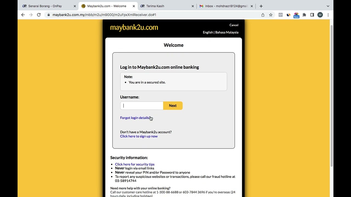Click the Security information heading
The image size is (351, 197).
tap(129, 158)
